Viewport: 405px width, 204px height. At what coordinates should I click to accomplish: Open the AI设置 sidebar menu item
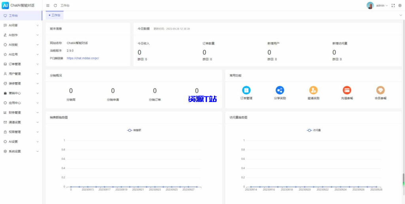point(21,142)
